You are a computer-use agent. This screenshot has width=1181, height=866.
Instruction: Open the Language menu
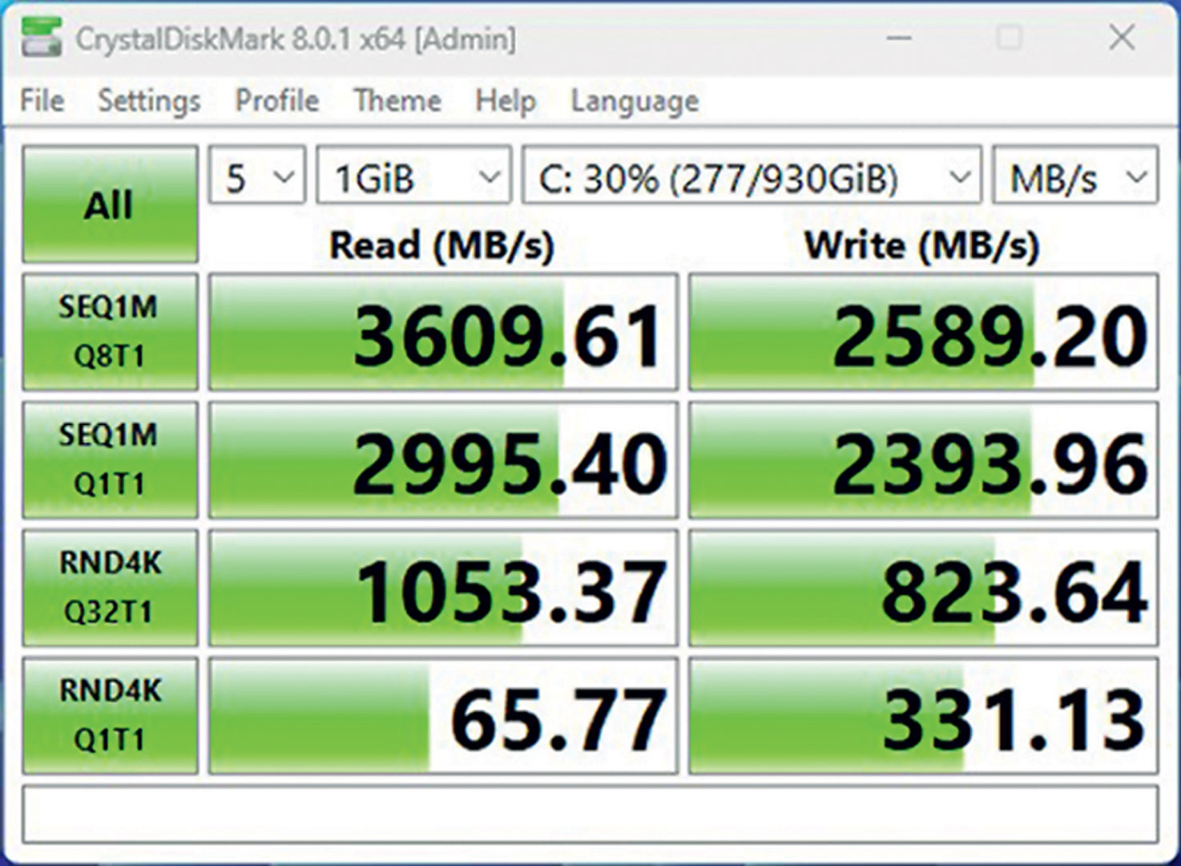(634, 101)
